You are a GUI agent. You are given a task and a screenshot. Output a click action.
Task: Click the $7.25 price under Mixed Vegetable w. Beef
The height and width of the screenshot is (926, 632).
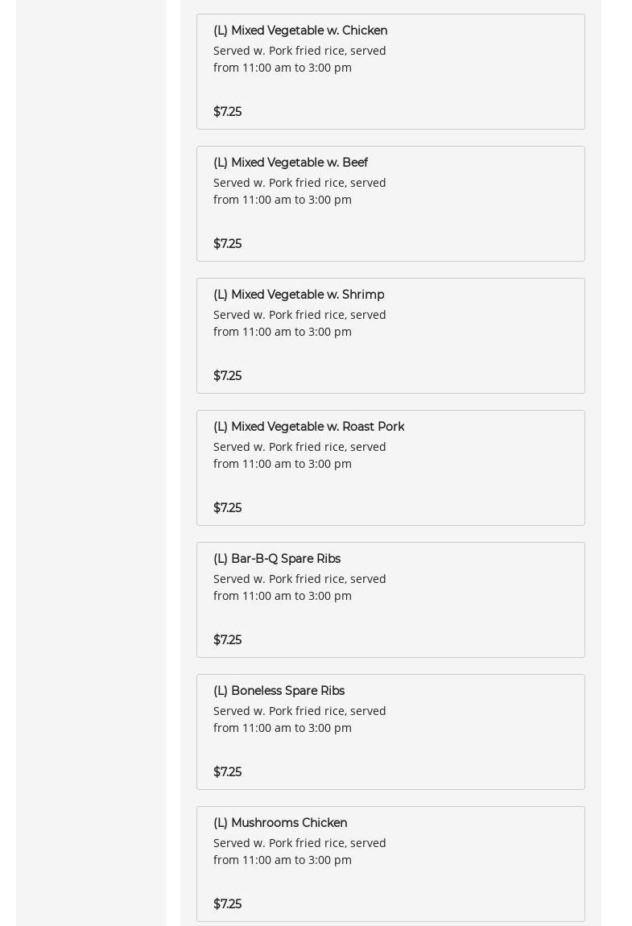tap(227, 244)
